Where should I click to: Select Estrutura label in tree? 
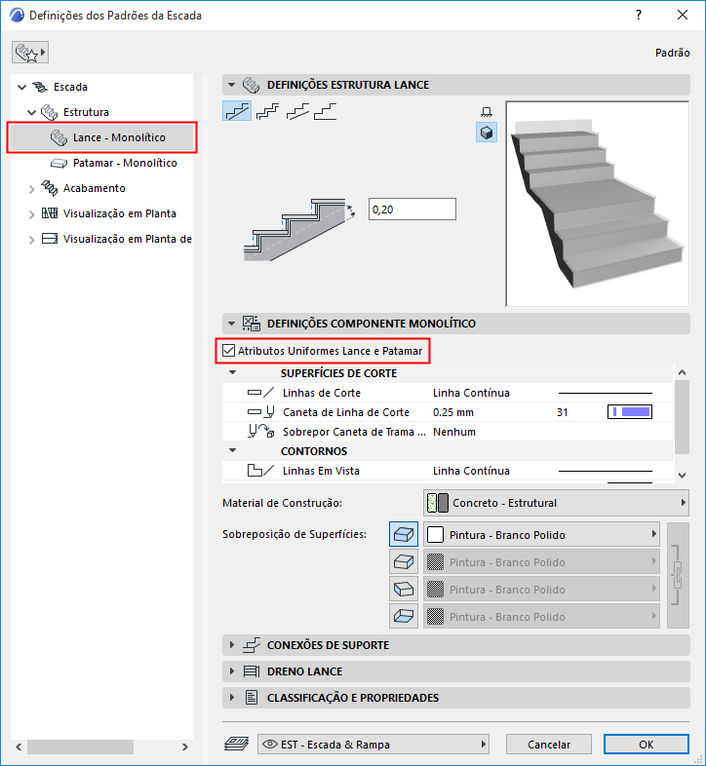(x=86, y=112)
